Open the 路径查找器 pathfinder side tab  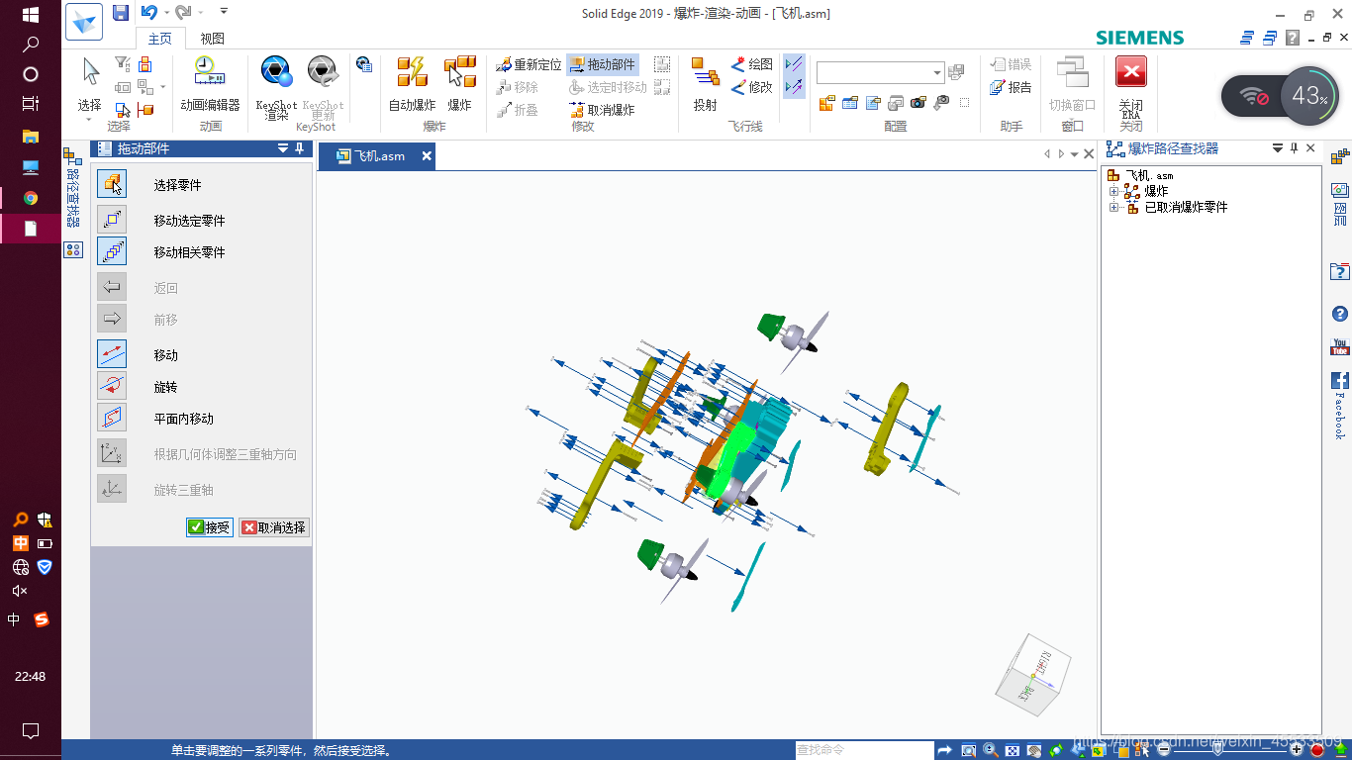(72, 188)
